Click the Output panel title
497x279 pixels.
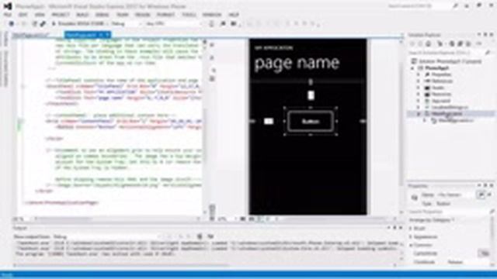(x=20, y=228)
